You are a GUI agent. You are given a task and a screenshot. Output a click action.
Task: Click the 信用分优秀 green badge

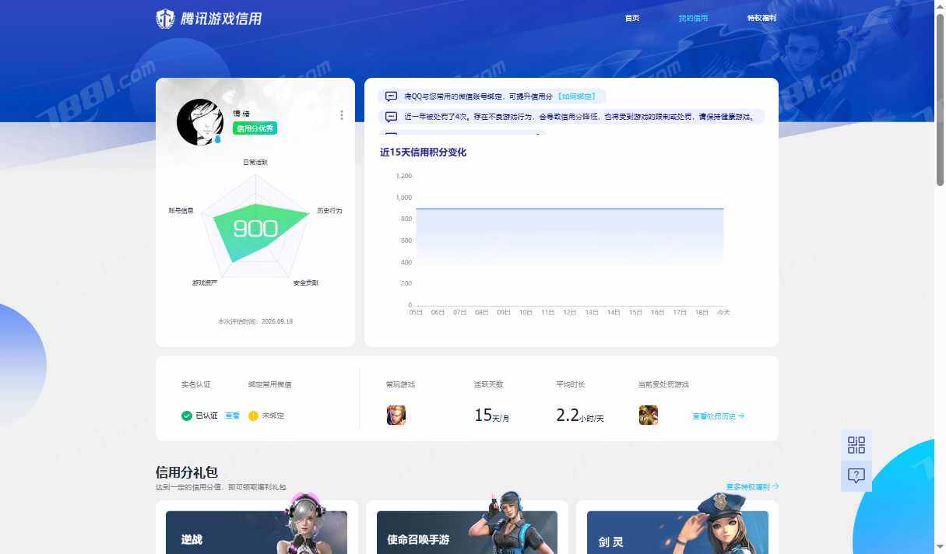[x=255, y=128]
